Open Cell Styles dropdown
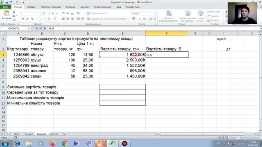Image resolution: width=262 pixels, height=147 pixels. click(x=200, y=16)
